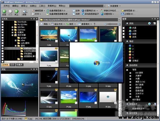Open the 编辑 menu
This screenshot has width=160, height=121.
point(15,6)
